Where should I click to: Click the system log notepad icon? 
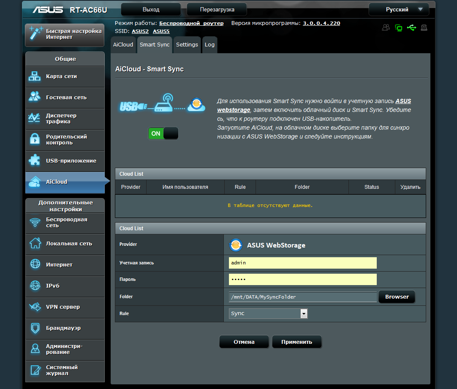coord(35,370)
